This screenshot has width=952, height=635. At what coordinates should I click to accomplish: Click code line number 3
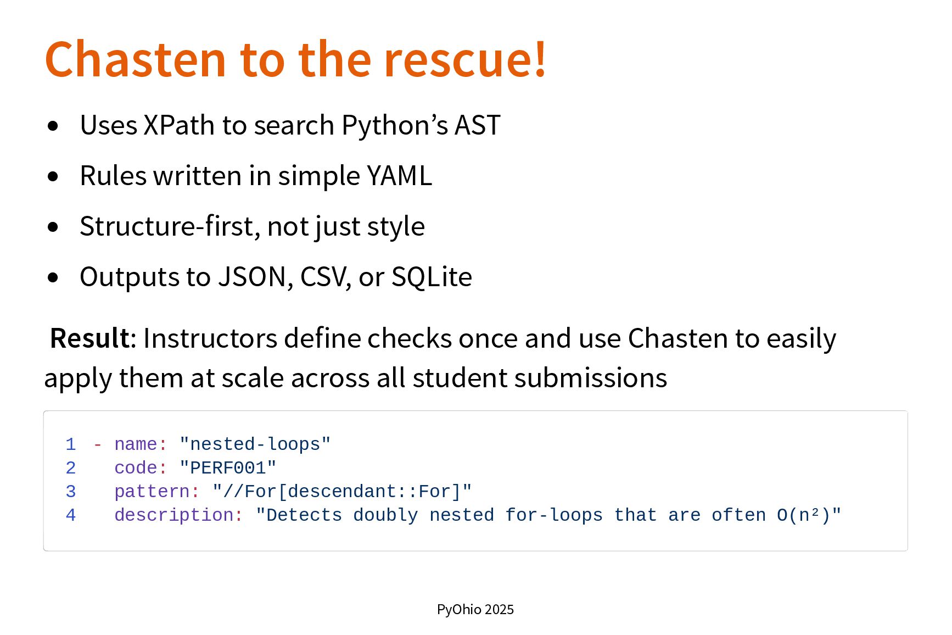pyautogui.click(x=70, y=491)
